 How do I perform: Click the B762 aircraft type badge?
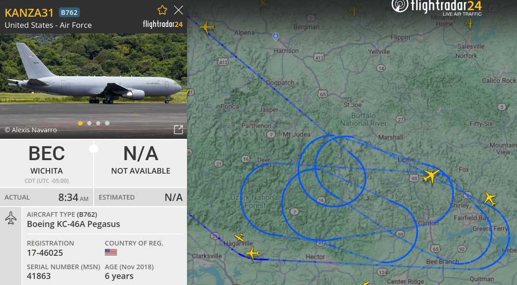point(69,13)
